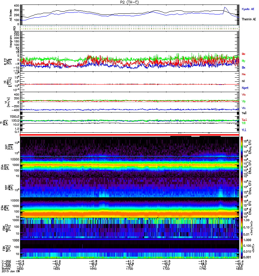Click the red "Bz" legend label
Screen dimensions: 259x276
243,54
